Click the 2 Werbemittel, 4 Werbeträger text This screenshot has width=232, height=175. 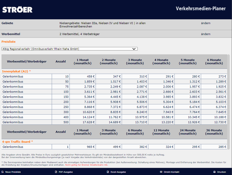coord(79,34)
